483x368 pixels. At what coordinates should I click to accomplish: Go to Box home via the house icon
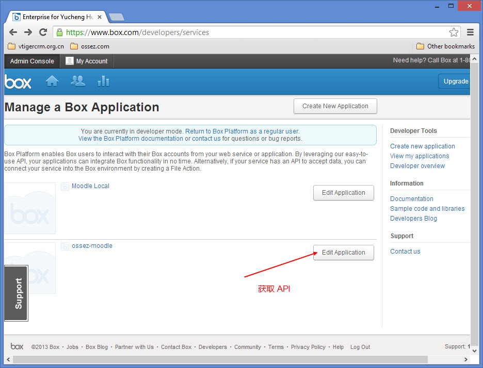coord(52,81)
